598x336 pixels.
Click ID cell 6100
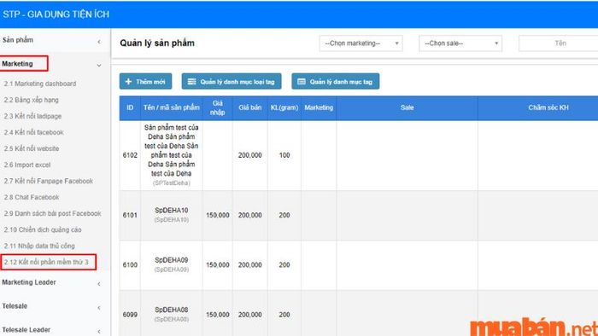[x=130, y=265]
